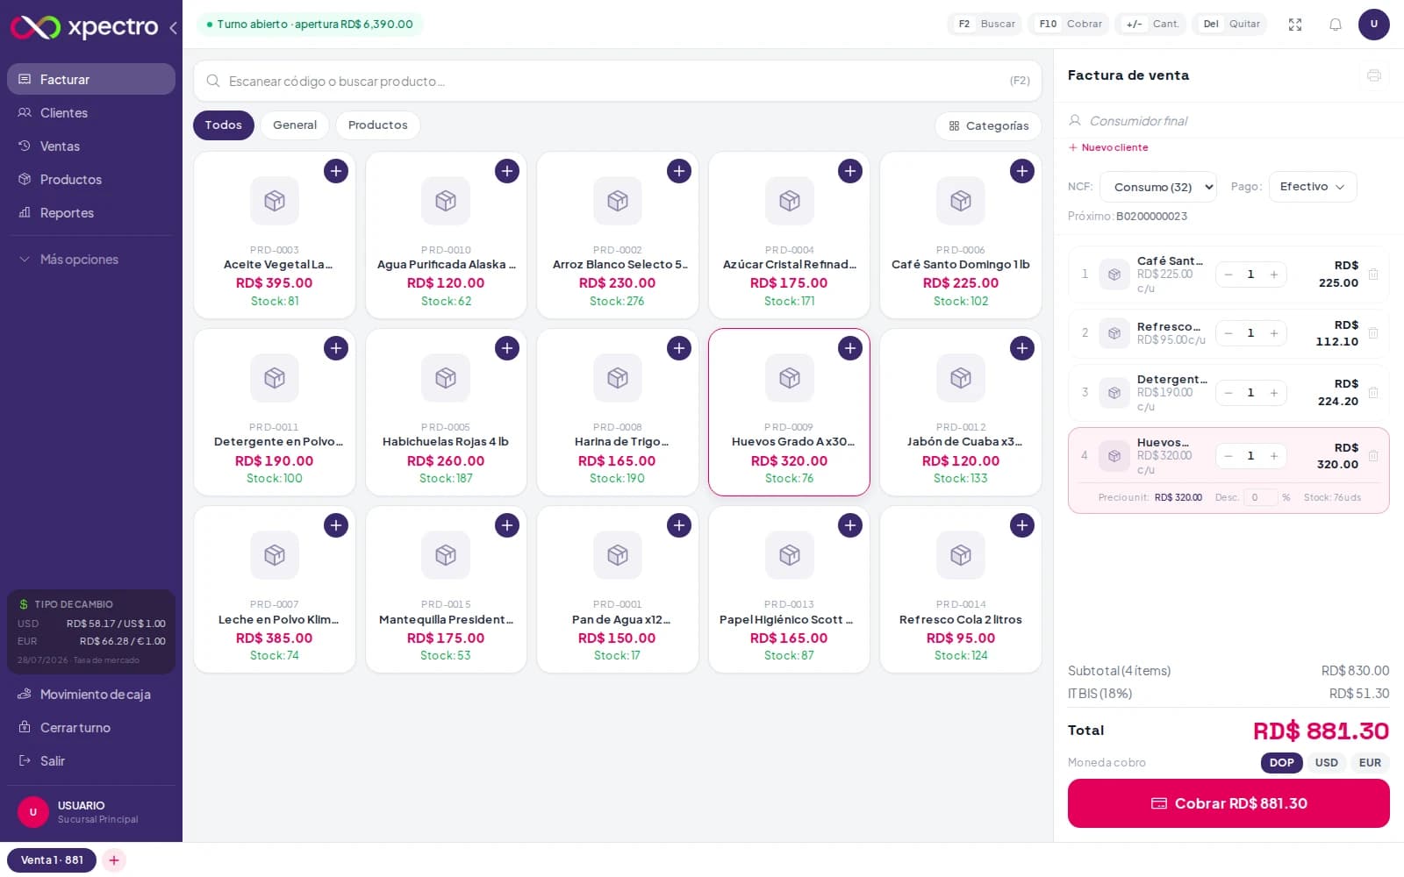1404x877 pixels.
Task: Open Ventas from the sidebar
Action: tap(91, 146)
